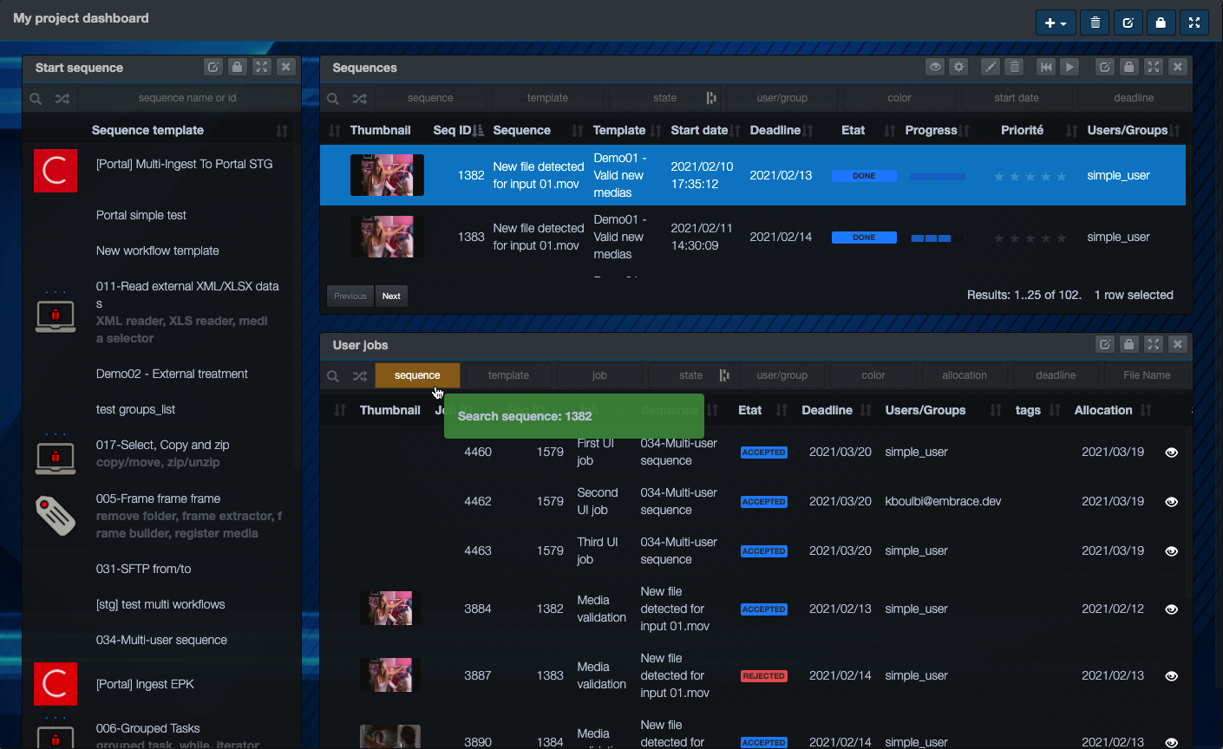Screen dimensions: 1223x749
Task: Click the Previous pagination button
Action: [x=350, y=296]
